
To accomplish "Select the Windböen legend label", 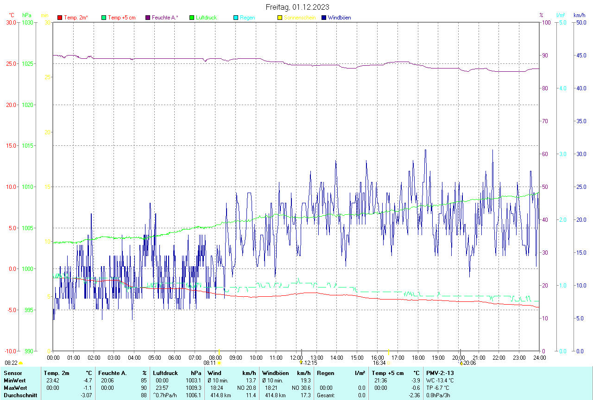I will click(340, 18).
